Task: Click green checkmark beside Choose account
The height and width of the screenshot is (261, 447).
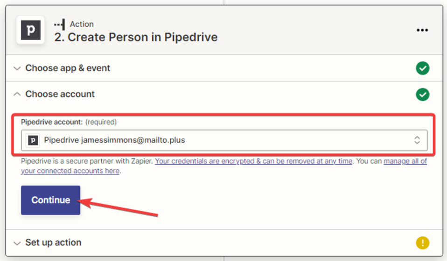Action: (422, 95)
